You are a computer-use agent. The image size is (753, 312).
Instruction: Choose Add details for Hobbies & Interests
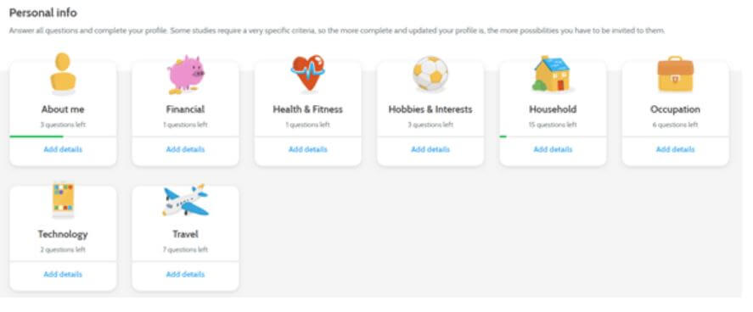click(x=430, y=149)
